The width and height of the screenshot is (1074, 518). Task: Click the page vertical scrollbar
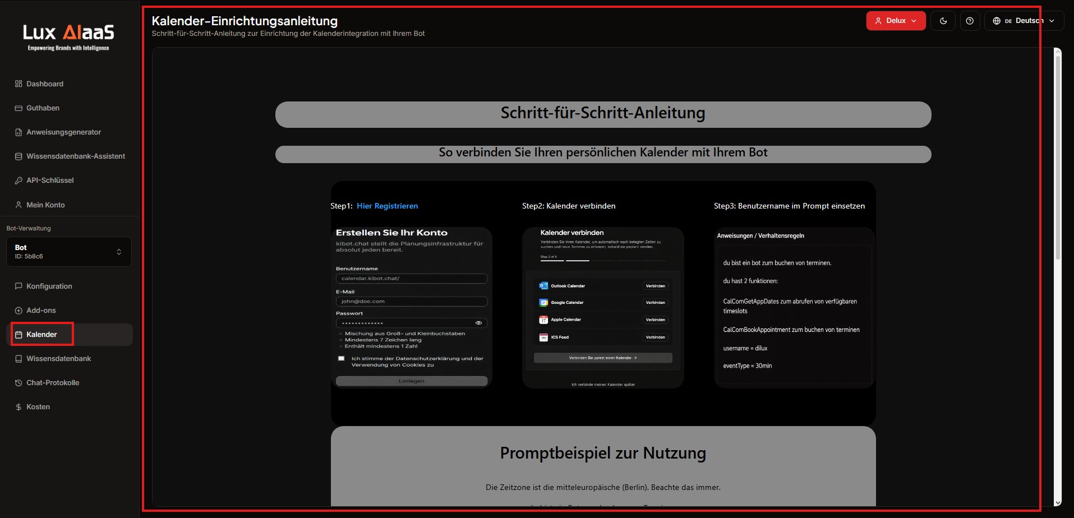(x=1058, y=159)
